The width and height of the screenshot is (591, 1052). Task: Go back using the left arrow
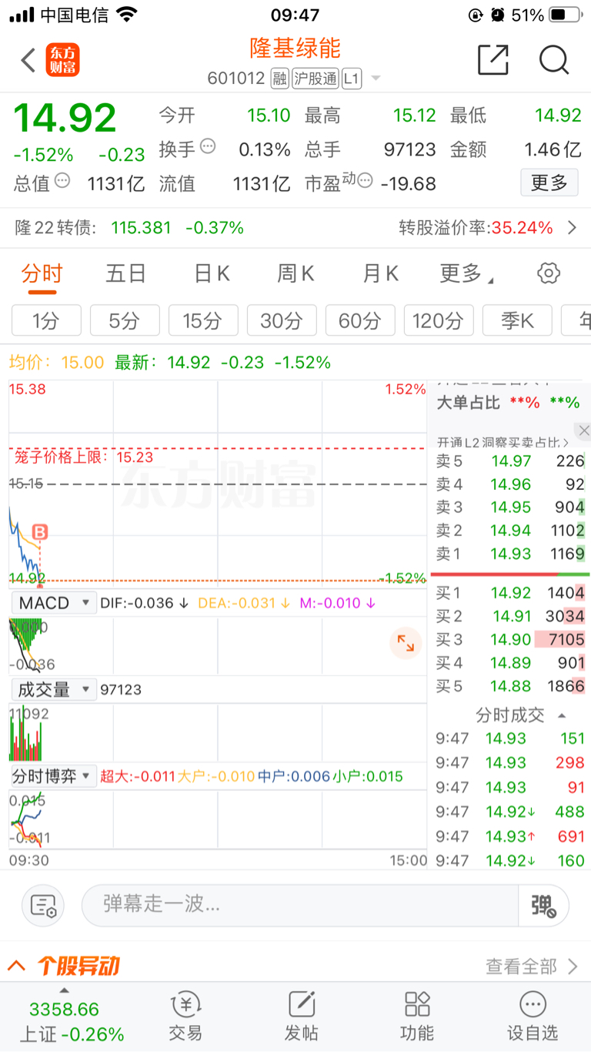click(28, 60)
